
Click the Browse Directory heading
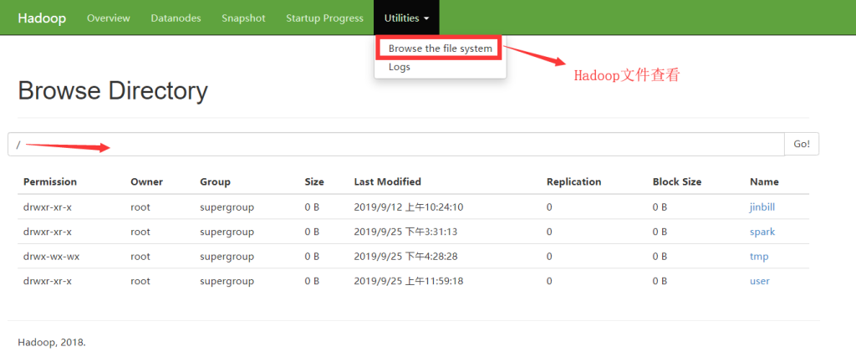point(113,91)
